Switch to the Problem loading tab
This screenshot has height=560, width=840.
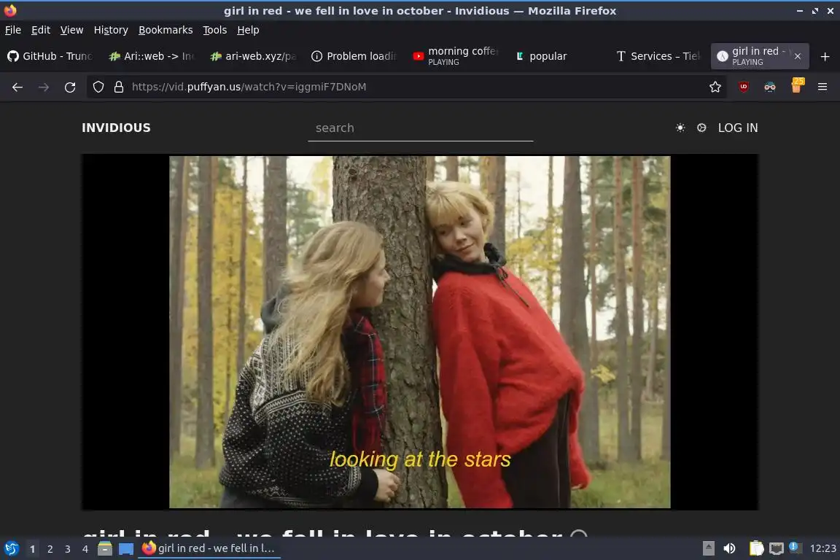(x=354, y=56)
